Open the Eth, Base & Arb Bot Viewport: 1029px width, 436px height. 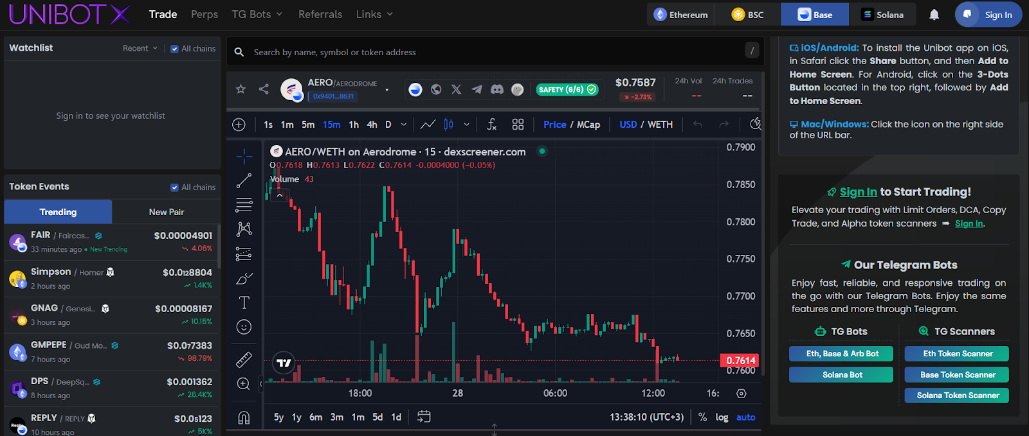(841, 354)
